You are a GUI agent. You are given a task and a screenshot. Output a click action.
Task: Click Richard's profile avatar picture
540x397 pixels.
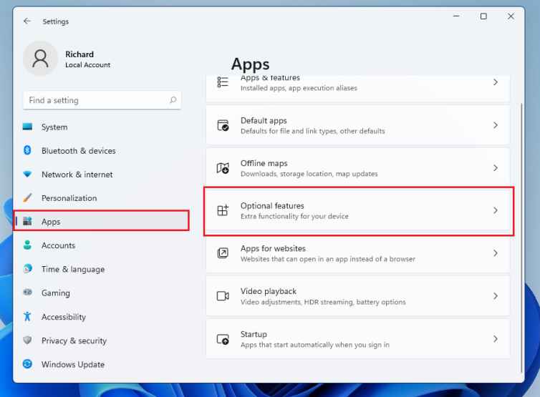coord(40,59)
